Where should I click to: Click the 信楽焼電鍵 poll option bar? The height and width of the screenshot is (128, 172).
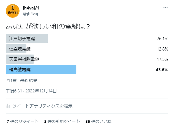16,49
